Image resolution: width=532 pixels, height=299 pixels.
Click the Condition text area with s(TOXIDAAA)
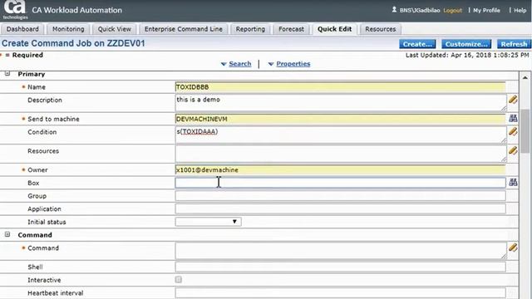pos(341,135)
